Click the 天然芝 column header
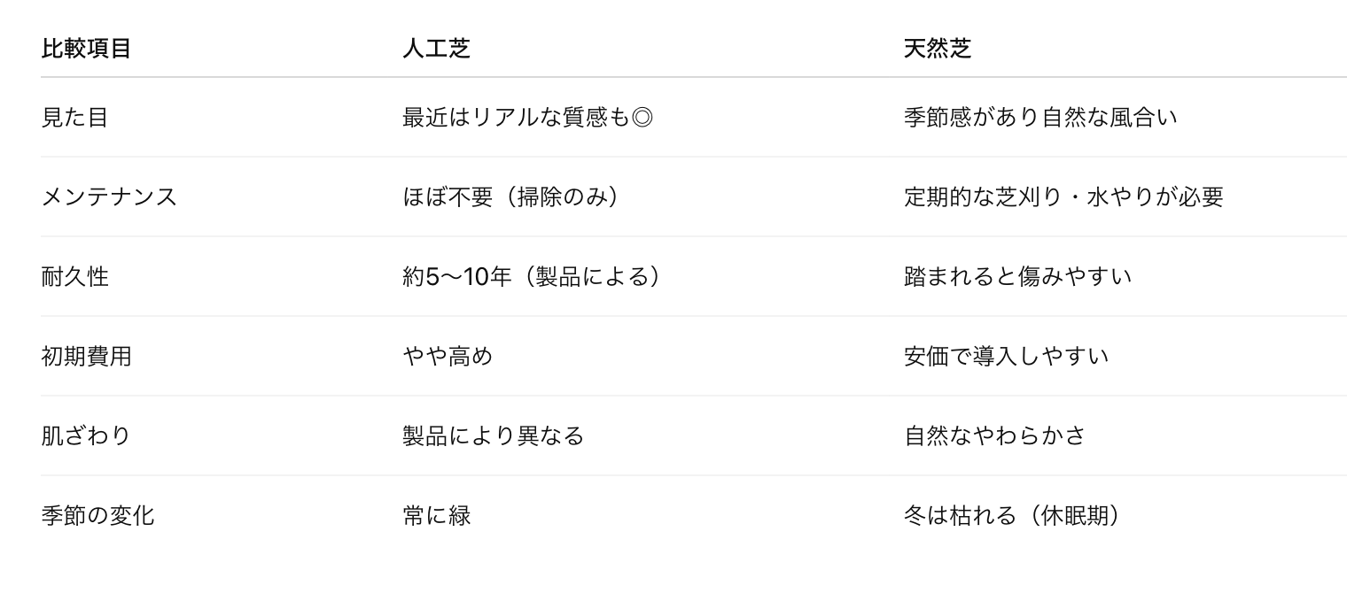Image resolution: width=1347 pixels, height=593 pixels. 938,49
